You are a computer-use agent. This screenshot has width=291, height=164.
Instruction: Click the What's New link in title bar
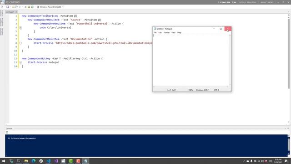pos(267,2)
